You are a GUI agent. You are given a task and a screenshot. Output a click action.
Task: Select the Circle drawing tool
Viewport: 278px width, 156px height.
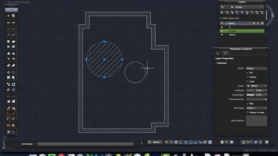coord(8,42)
